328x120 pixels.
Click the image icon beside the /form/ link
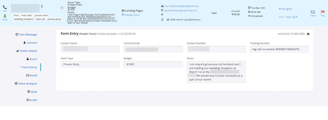pos(162,6)
